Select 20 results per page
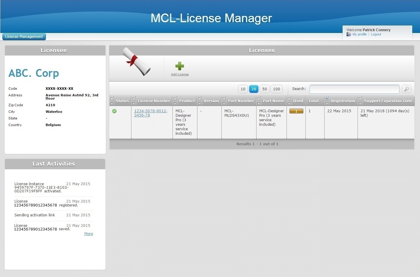Viewport: 420px width, 277px height. coord(254,89)
